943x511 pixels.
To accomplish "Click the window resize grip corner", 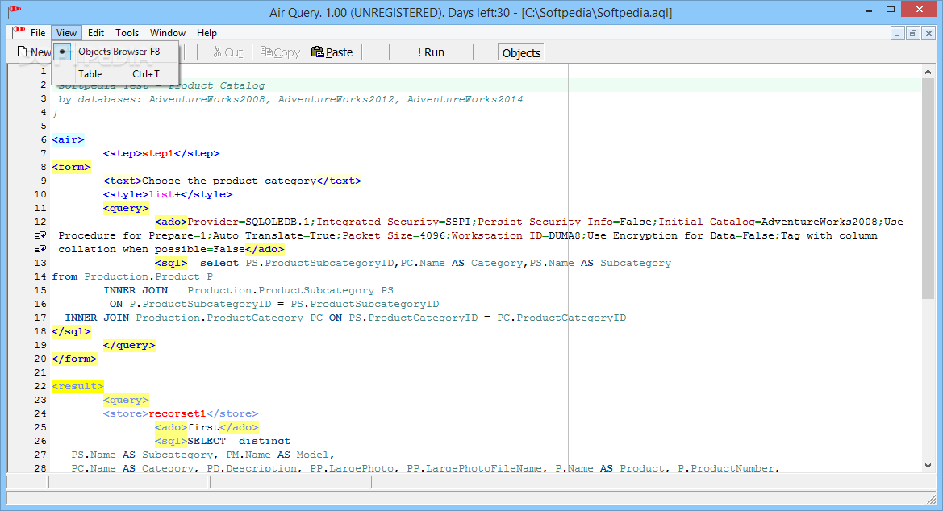I will (932, 499).
